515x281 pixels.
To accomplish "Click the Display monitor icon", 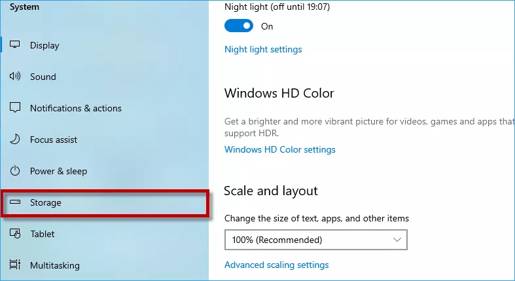I will [15, 45].
